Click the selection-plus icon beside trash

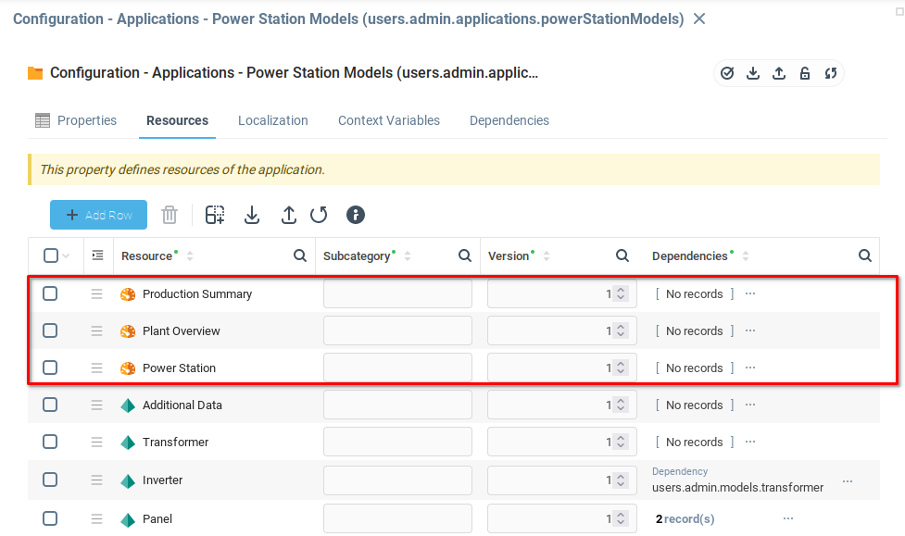coord(215,215)
